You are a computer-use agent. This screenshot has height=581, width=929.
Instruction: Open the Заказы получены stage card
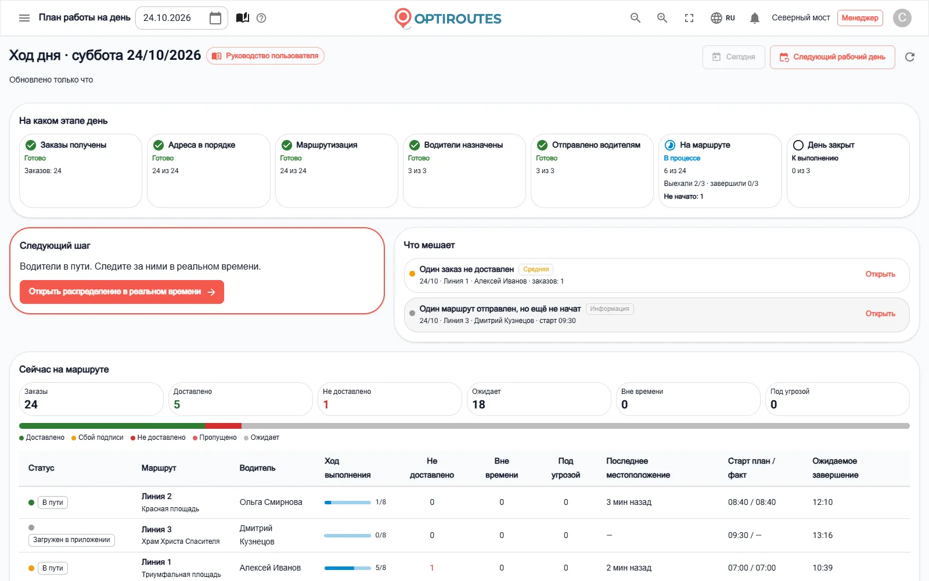81,171
